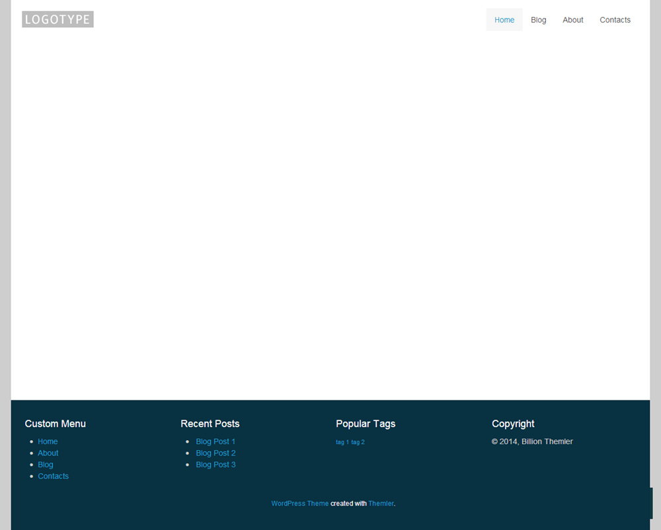Click the Home link in footer Custom Menu
The image size is (661, 530).
pyautogui.click(x=48, y=441)
